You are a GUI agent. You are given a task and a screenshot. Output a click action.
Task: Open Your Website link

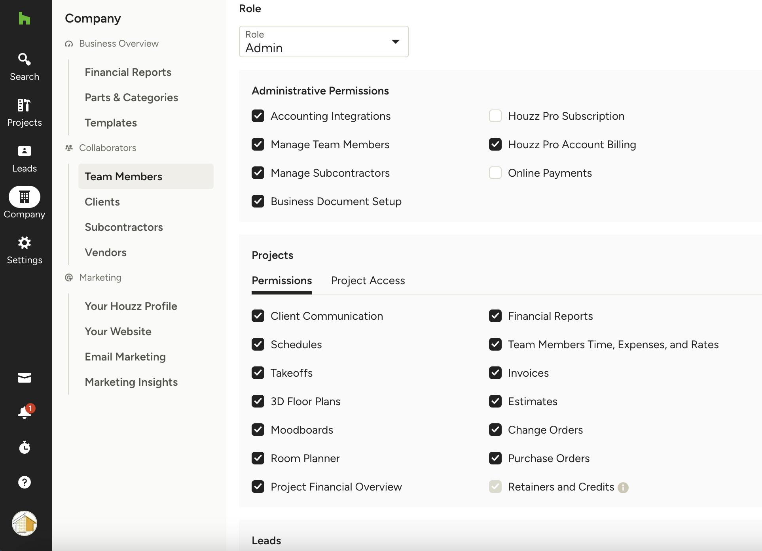(118, 332)
